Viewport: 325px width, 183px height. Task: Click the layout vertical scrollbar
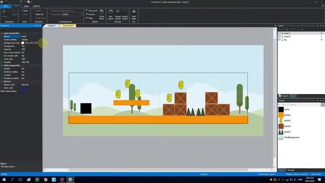click(x=275, y=98)
